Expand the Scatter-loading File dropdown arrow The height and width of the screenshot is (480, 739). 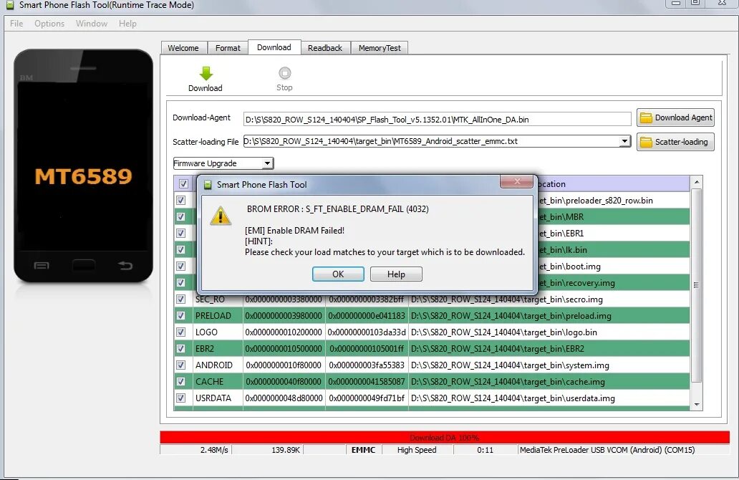point(625,141)
